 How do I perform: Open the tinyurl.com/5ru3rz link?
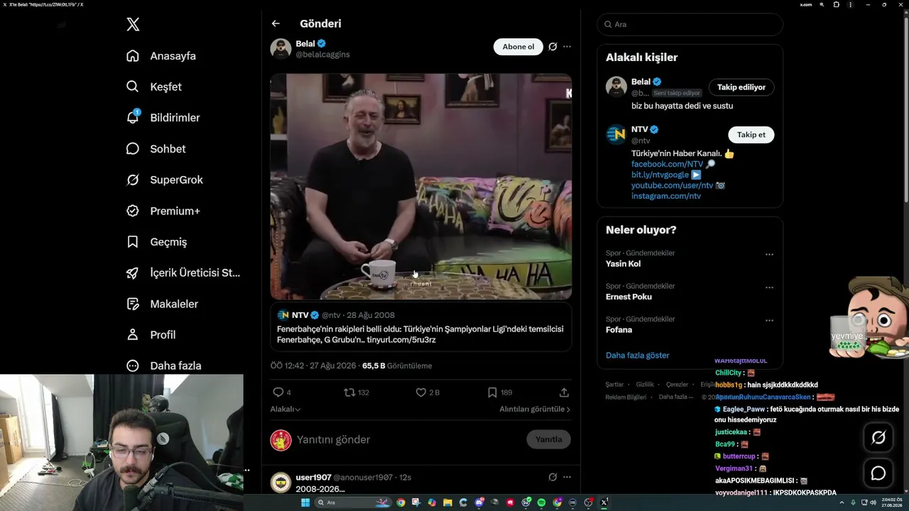(x=401, y=340)
